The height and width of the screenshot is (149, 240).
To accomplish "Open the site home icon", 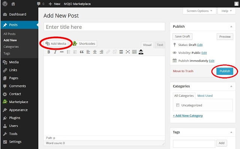I will (x=13, y=4).
